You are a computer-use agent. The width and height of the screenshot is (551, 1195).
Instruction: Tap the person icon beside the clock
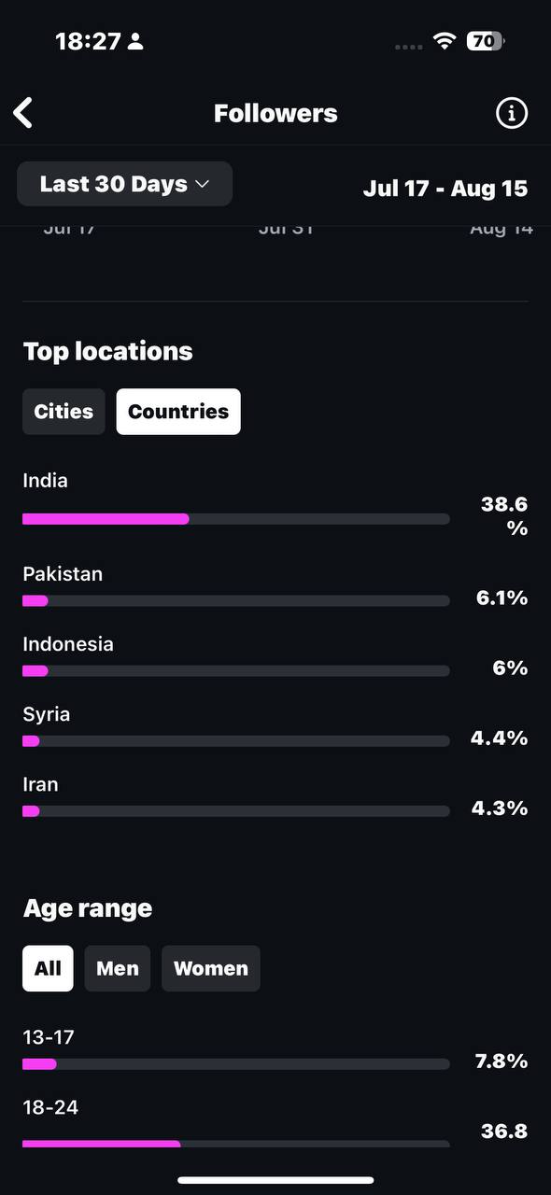[x=135, y=41]
